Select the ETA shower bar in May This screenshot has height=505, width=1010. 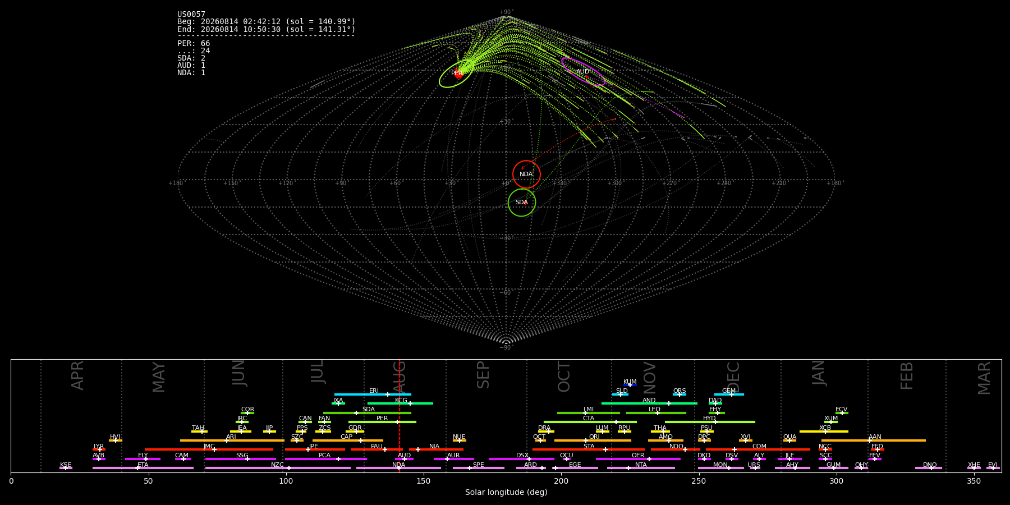[x=143, y=468]
